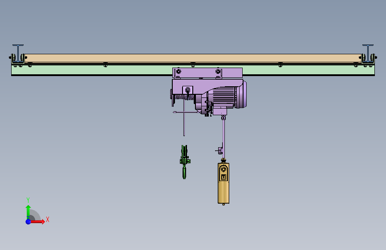Click the green Y axis arrow of triad

click(28, 211)
